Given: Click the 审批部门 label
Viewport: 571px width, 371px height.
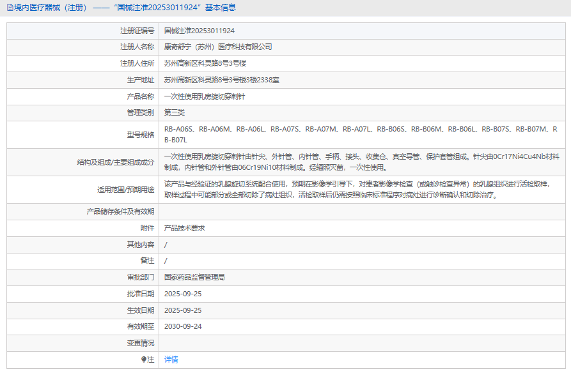Looking at the screenshot, I should (141, 278).
